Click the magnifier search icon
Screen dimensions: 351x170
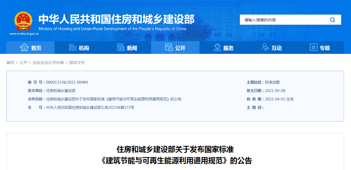pos(332,20)
